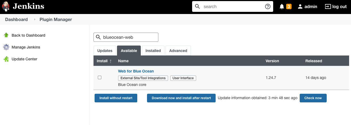Click green up-arrow Back to Dashboard icon
351x125 pixels.
[x=6, y=35]
